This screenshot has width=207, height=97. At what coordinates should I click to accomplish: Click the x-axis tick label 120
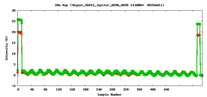coord(58,90)
